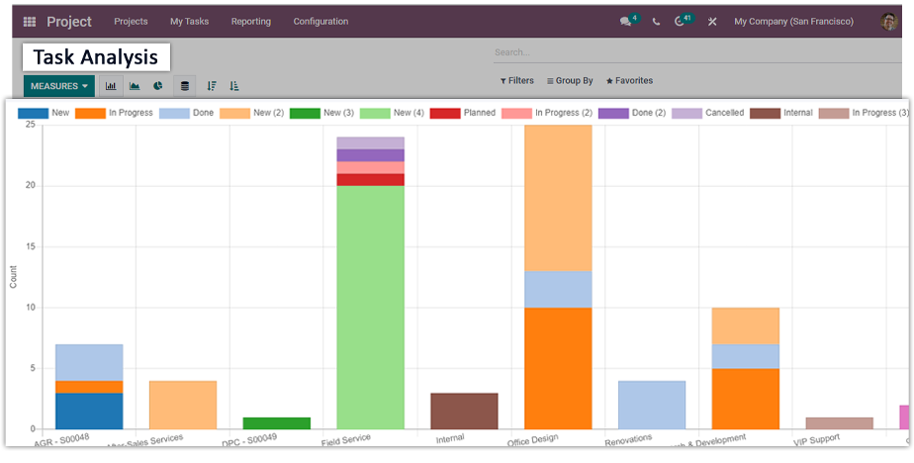Image resolution: width=914 pixels, height=463 pixels.
Task: Expand the Filters dropdown
Action: [517, 80]
